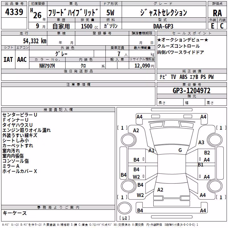The image size is (228, 228).
Task: Select the note コンソール傷
Action: pyautogui.click(x=16, y=161)
